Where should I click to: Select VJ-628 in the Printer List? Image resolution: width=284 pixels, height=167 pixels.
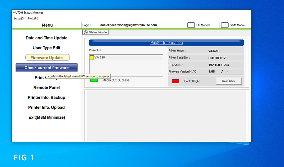click(x=126, y=57)
